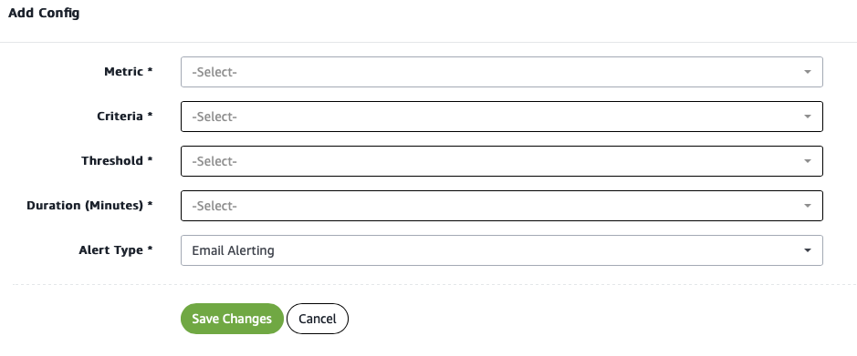Open the Criteria select box
Screen dimensions: 857x356
(502, 117)
